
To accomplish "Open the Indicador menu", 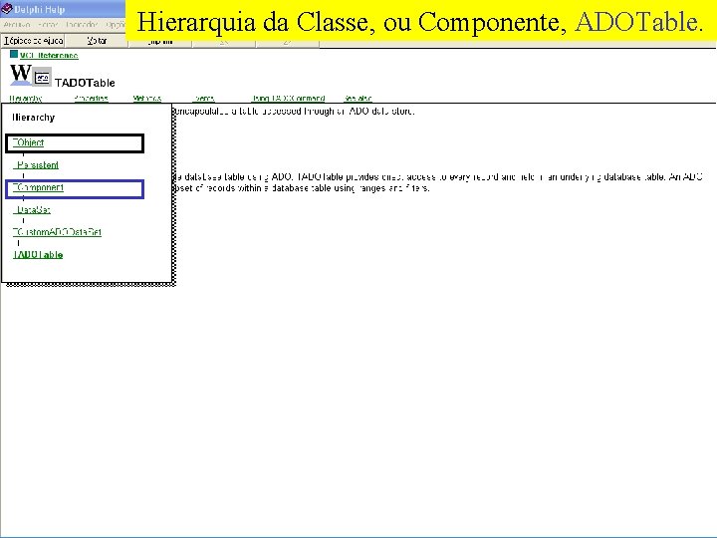I will coord(82,25).
